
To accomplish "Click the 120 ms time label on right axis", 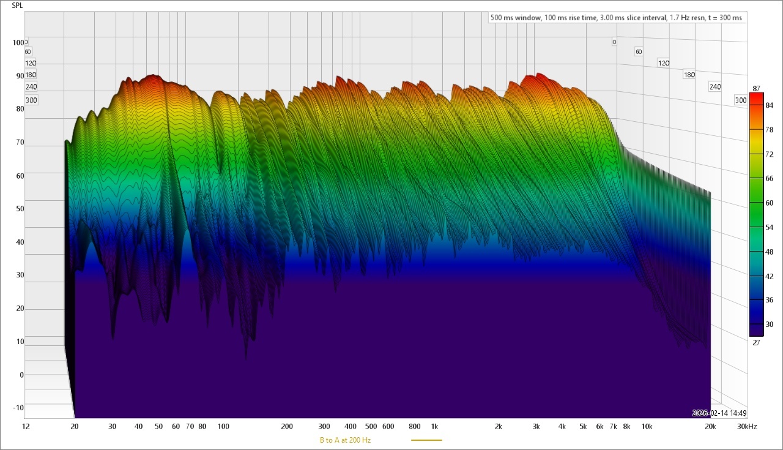I will (663, 63).
